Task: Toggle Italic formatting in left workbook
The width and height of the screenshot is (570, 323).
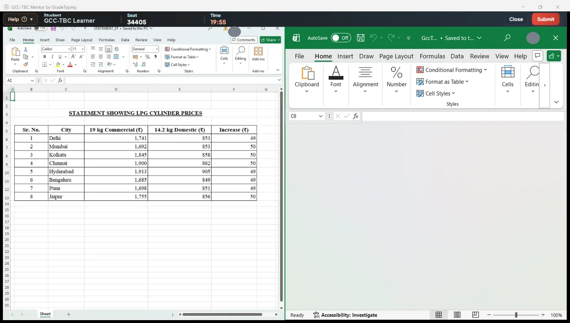Action: coord(52,57)
